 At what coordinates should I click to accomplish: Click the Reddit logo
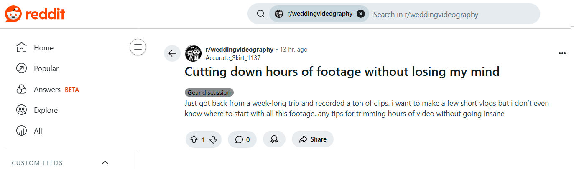pos(36,14)
